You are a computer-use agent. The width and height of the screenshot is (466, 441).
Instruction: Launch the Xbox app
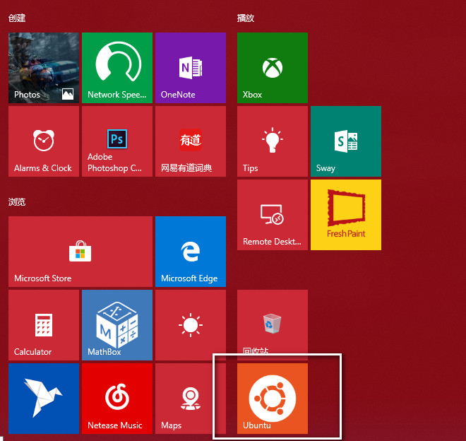click(x=272, y=68)
